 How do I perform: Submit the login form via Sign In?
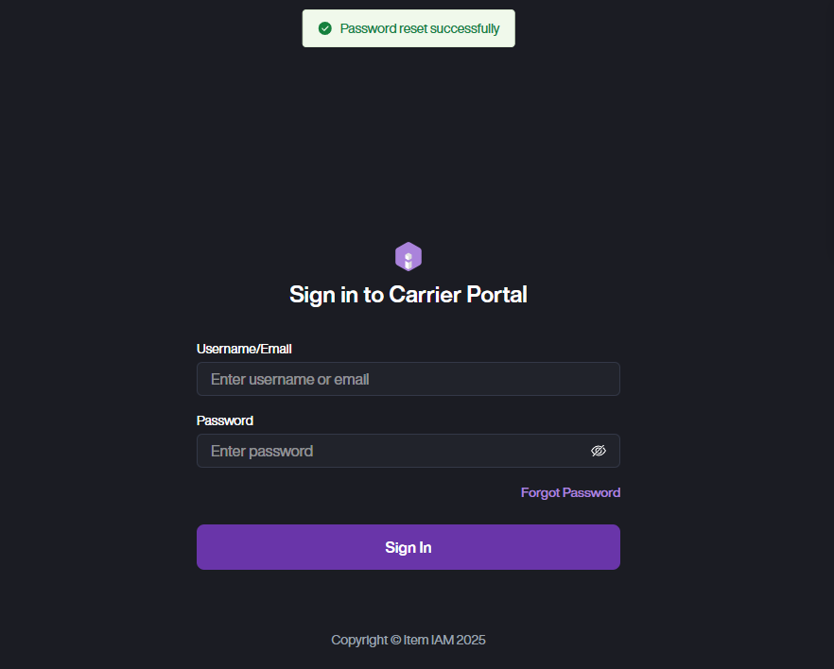click(408, 547)
